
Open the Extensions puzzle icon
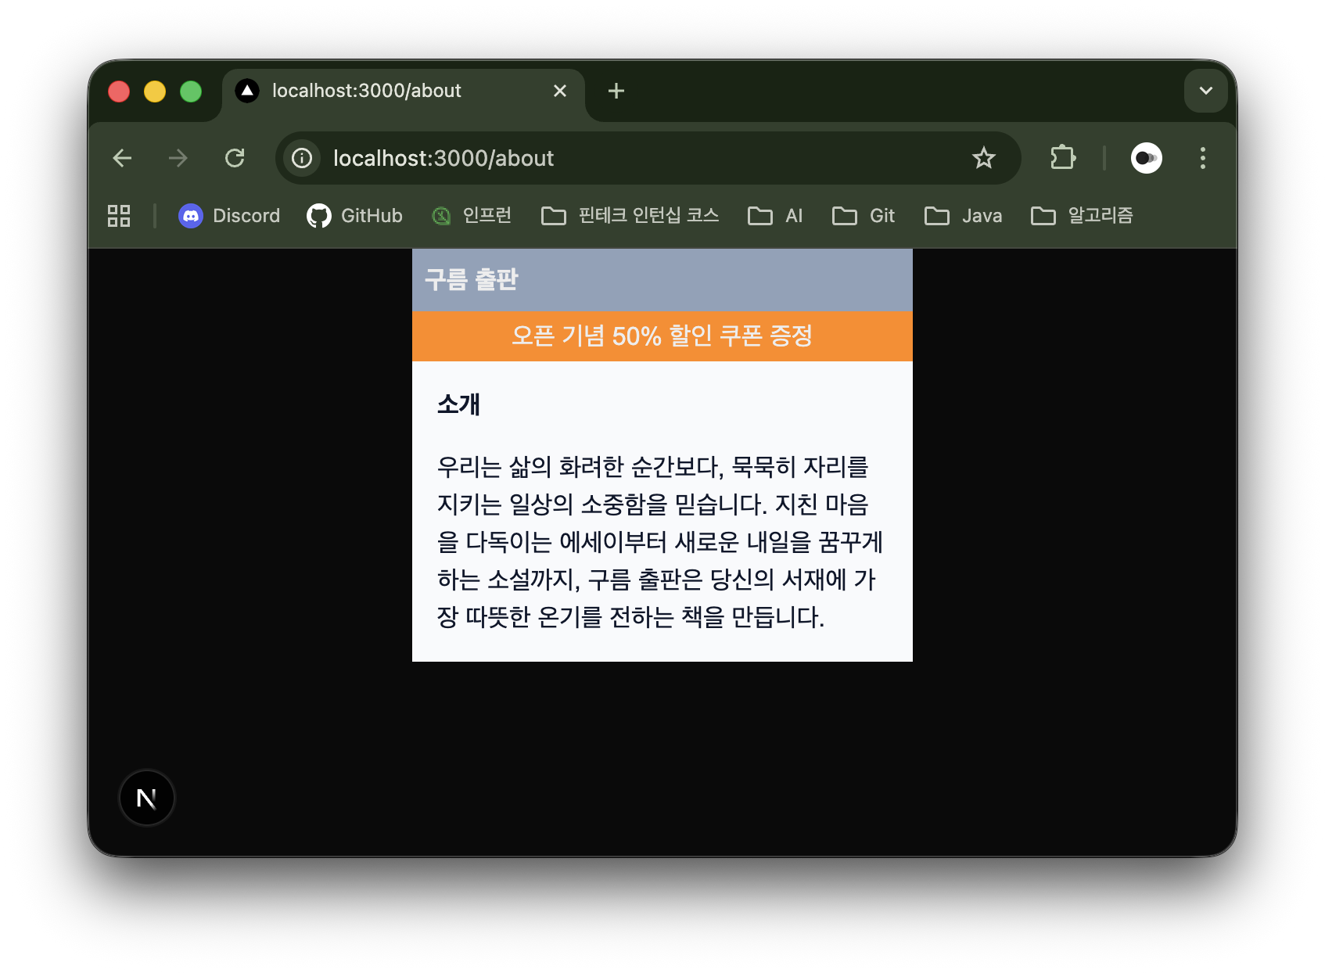[x=1062, y=158]
